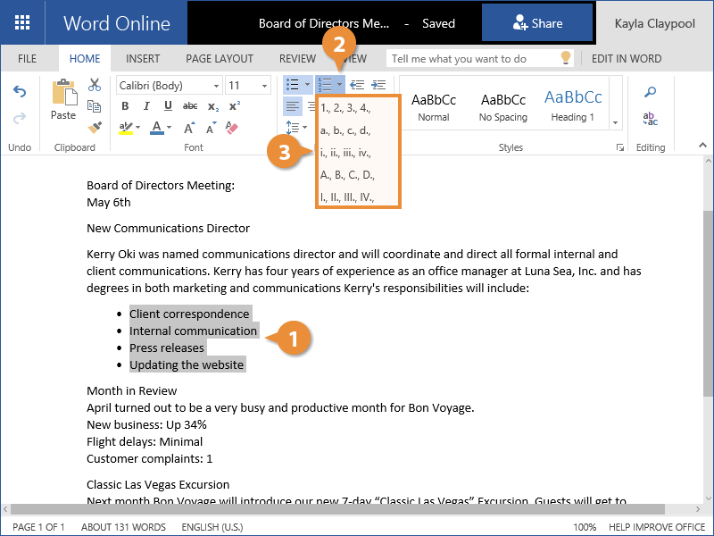Screen dimensions: 714x536
Task: Toggle Bold formatting
Action: (x=125, y=106)
